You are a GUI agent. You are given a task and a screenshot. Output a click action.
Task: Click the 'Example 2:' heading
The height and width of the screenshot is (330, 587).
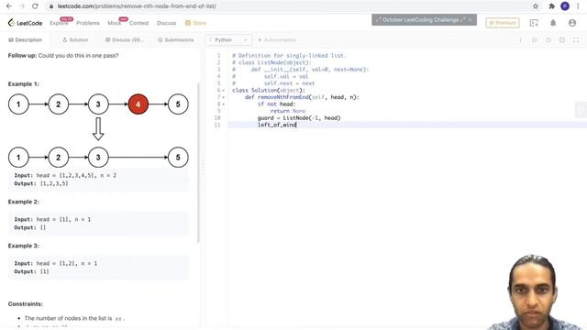tap(23, 202)
